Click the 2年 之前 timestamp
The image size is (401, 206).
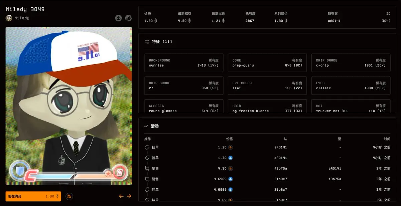pyautogui.click(x=383, y=169)
